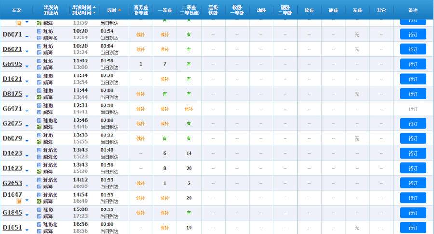This screenshot has height=234, width=434.
Task: Click 候补 under 商务座 for train D8175
Action: click(140, 94)
